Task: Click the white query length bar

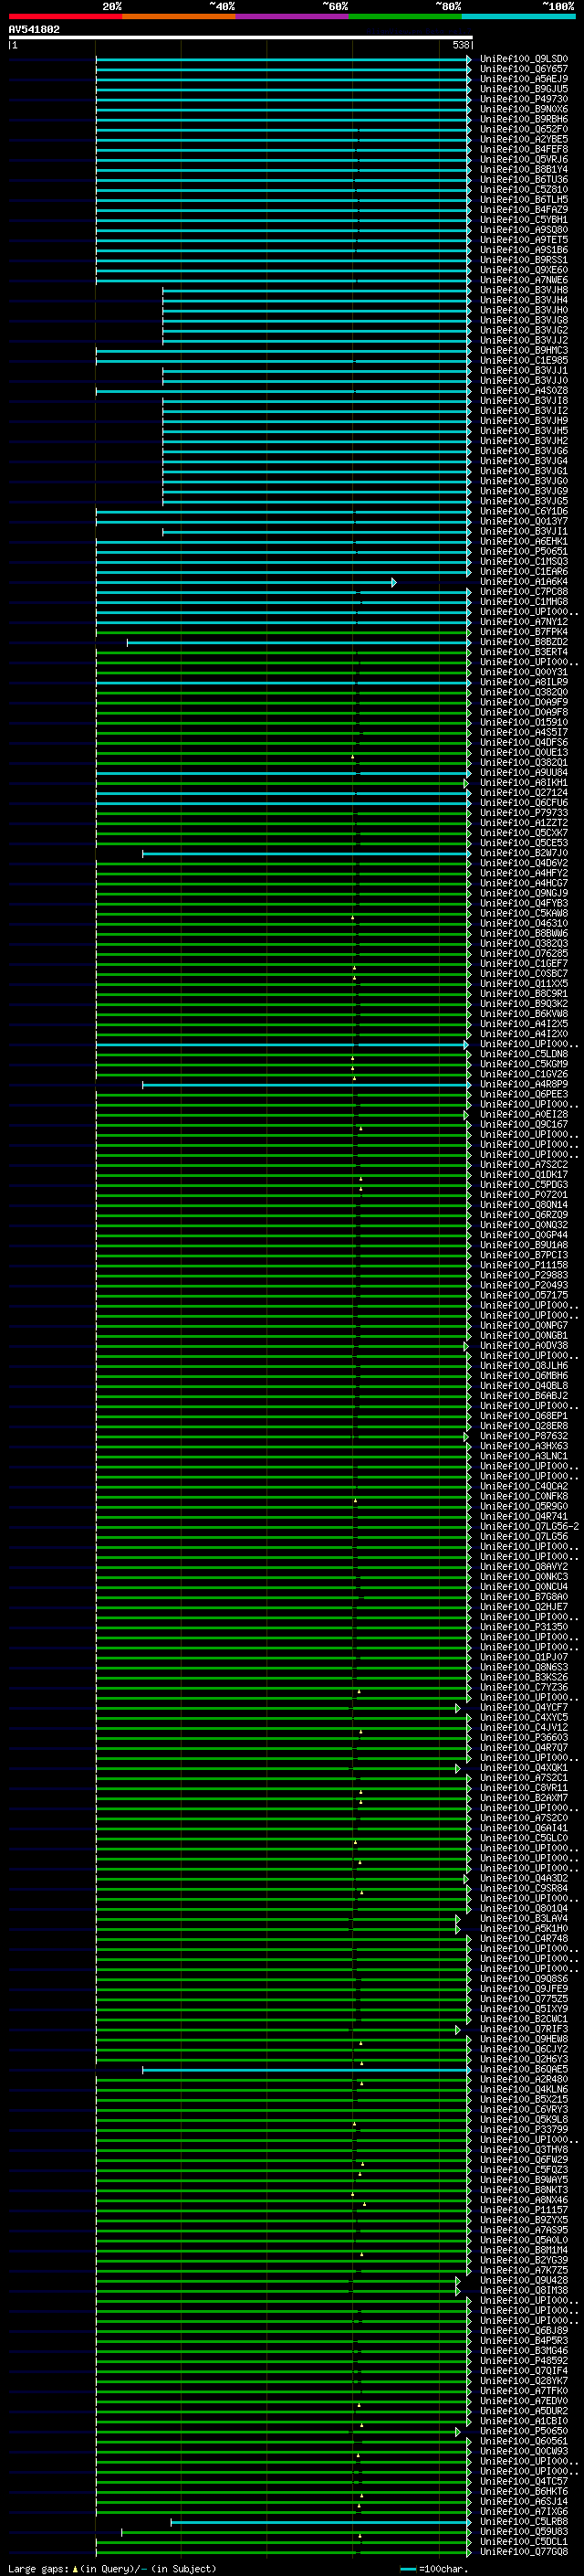Action: coord(241,37)
